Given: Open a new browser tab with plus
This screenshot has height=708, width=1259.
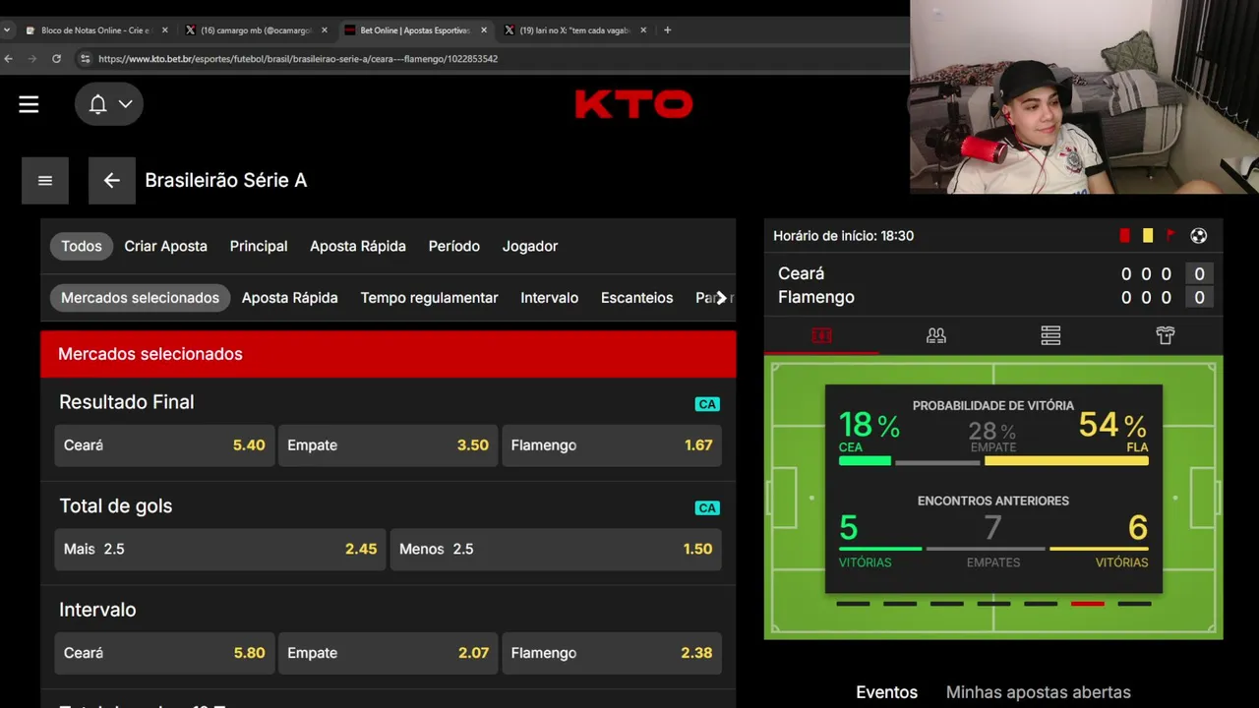Looking at the screenshot, I should pos(667,30).
